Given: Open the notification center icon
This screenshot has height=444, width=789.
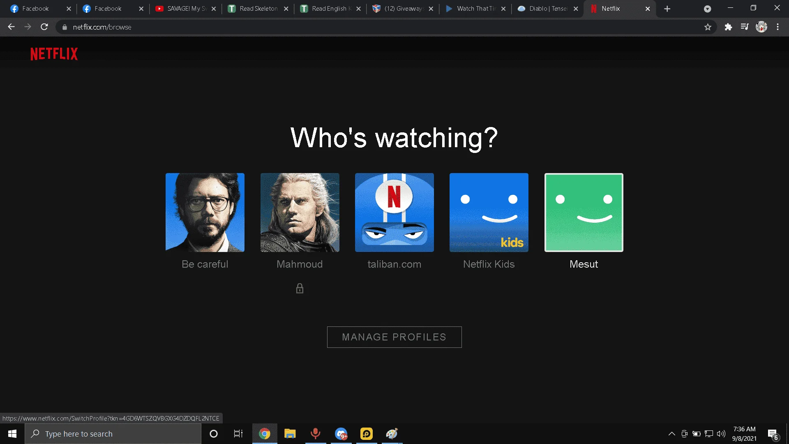Looking at the screenshot, I should point(773,434).
